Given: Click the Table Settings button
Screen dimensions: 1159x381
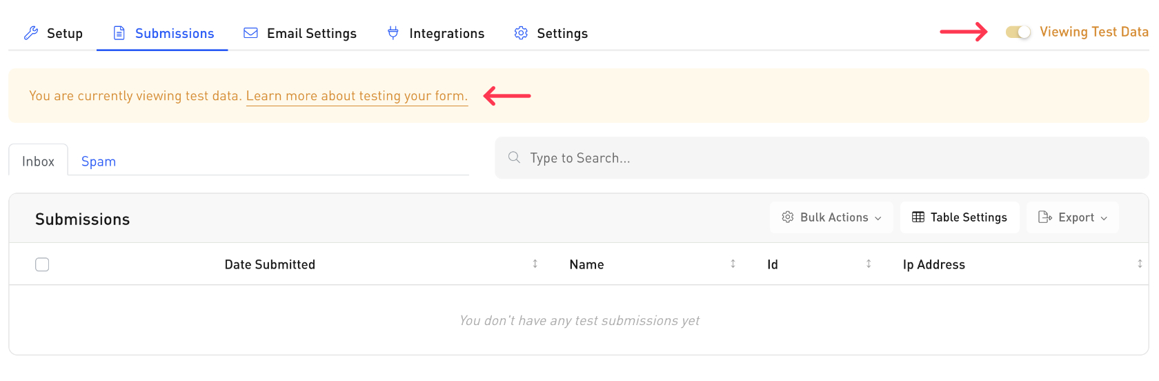Looking at the screenshot, I should pos(960,217).
